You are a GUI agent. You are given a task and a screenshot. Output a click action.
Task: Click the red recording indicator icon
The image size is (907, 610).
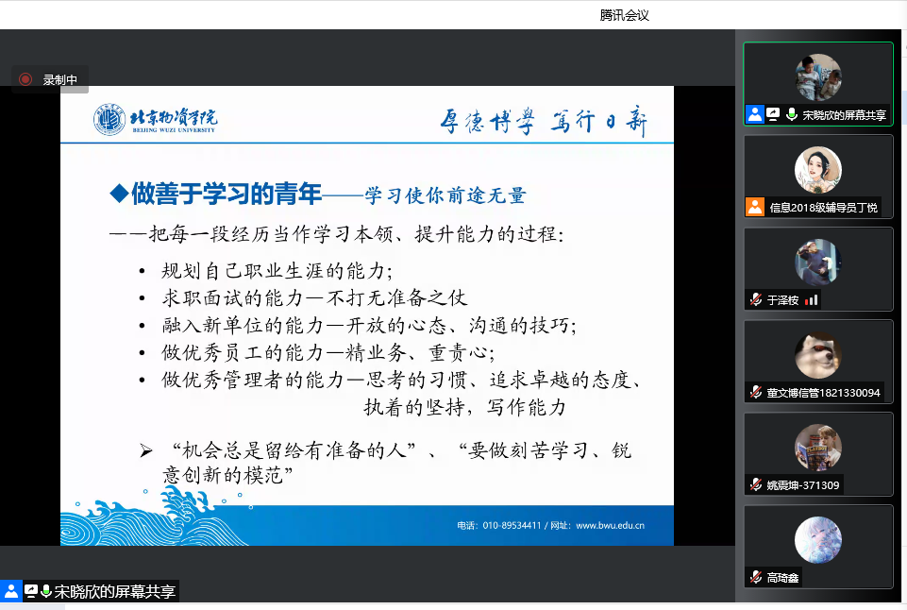pos(25,80)
